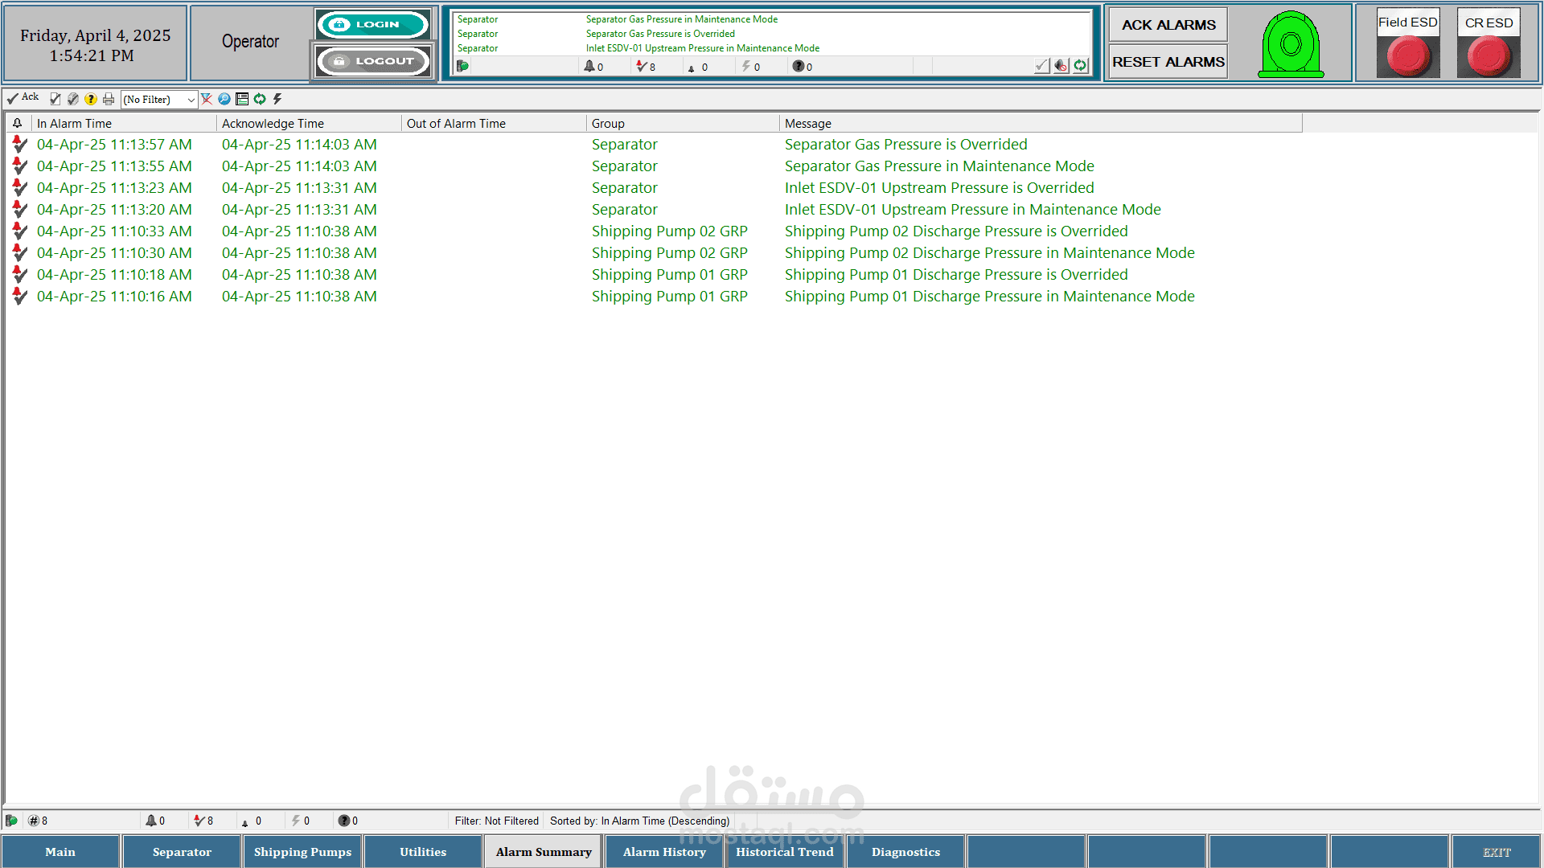Toggle the status bar list icon
Screen dimensions: 1544x868
coord(242,99)
